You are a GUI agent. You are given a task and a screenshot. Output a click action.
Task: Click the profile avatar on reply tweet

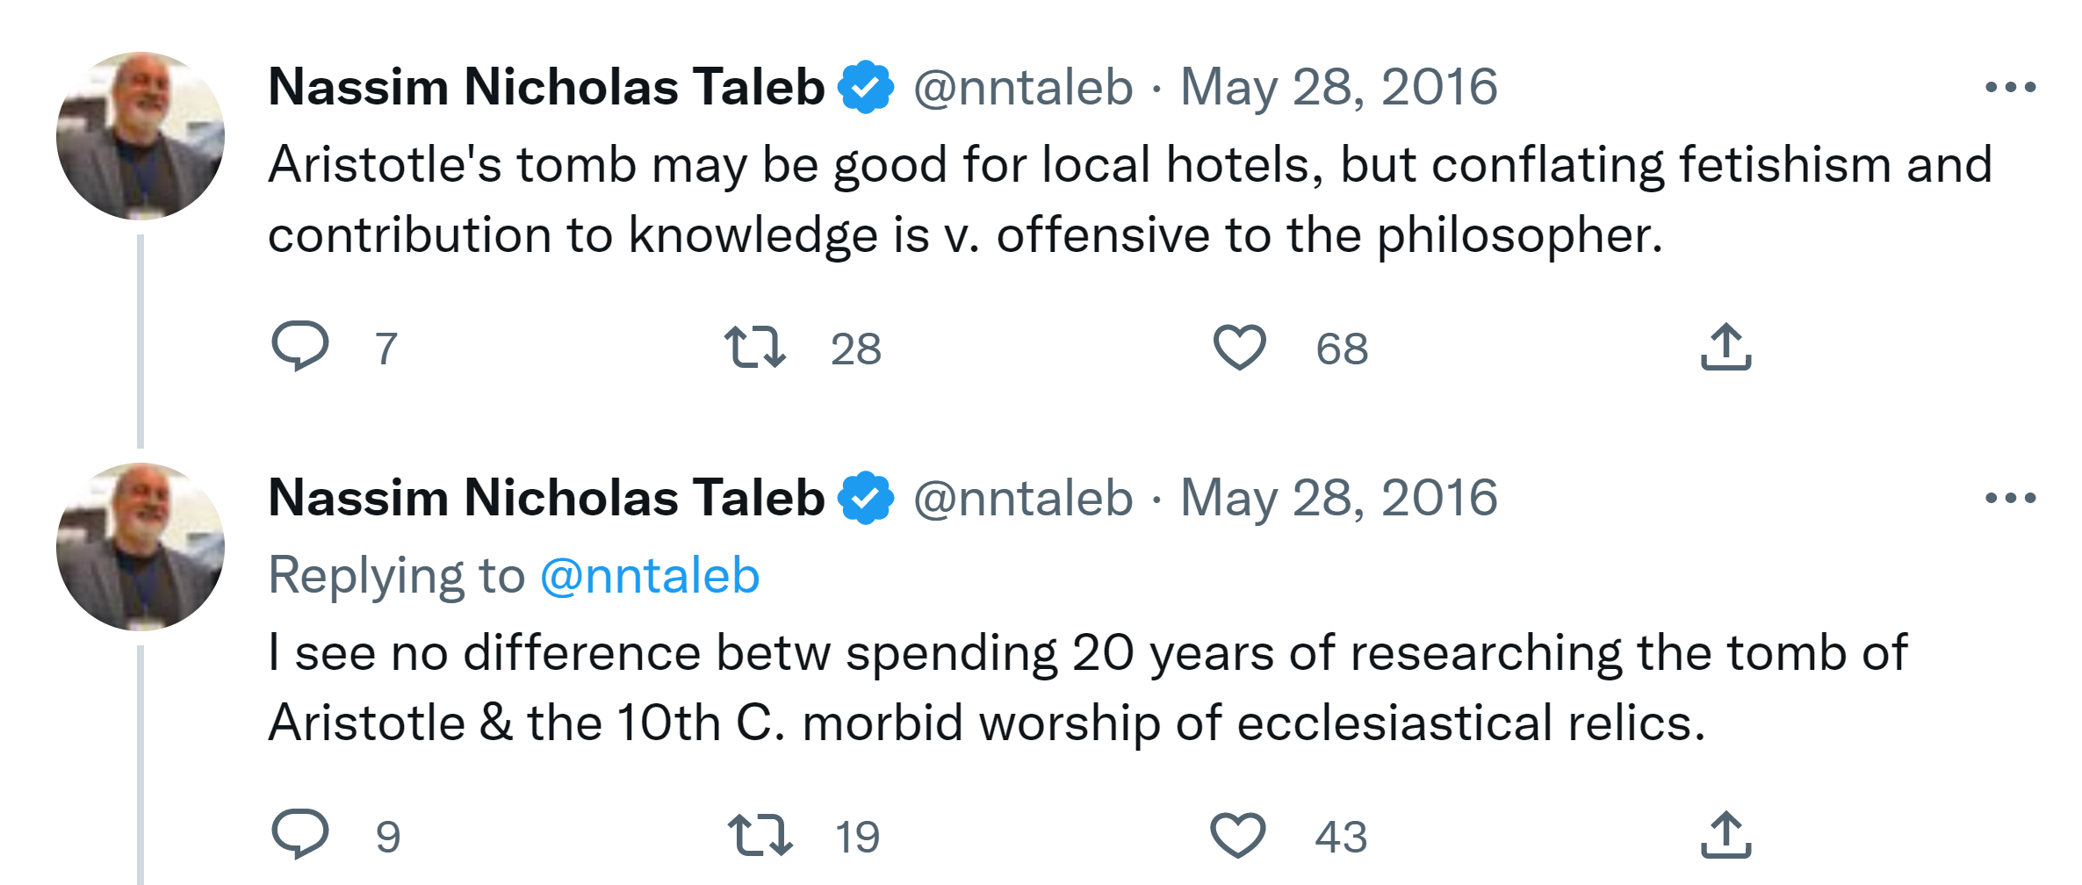click(140, 546)
